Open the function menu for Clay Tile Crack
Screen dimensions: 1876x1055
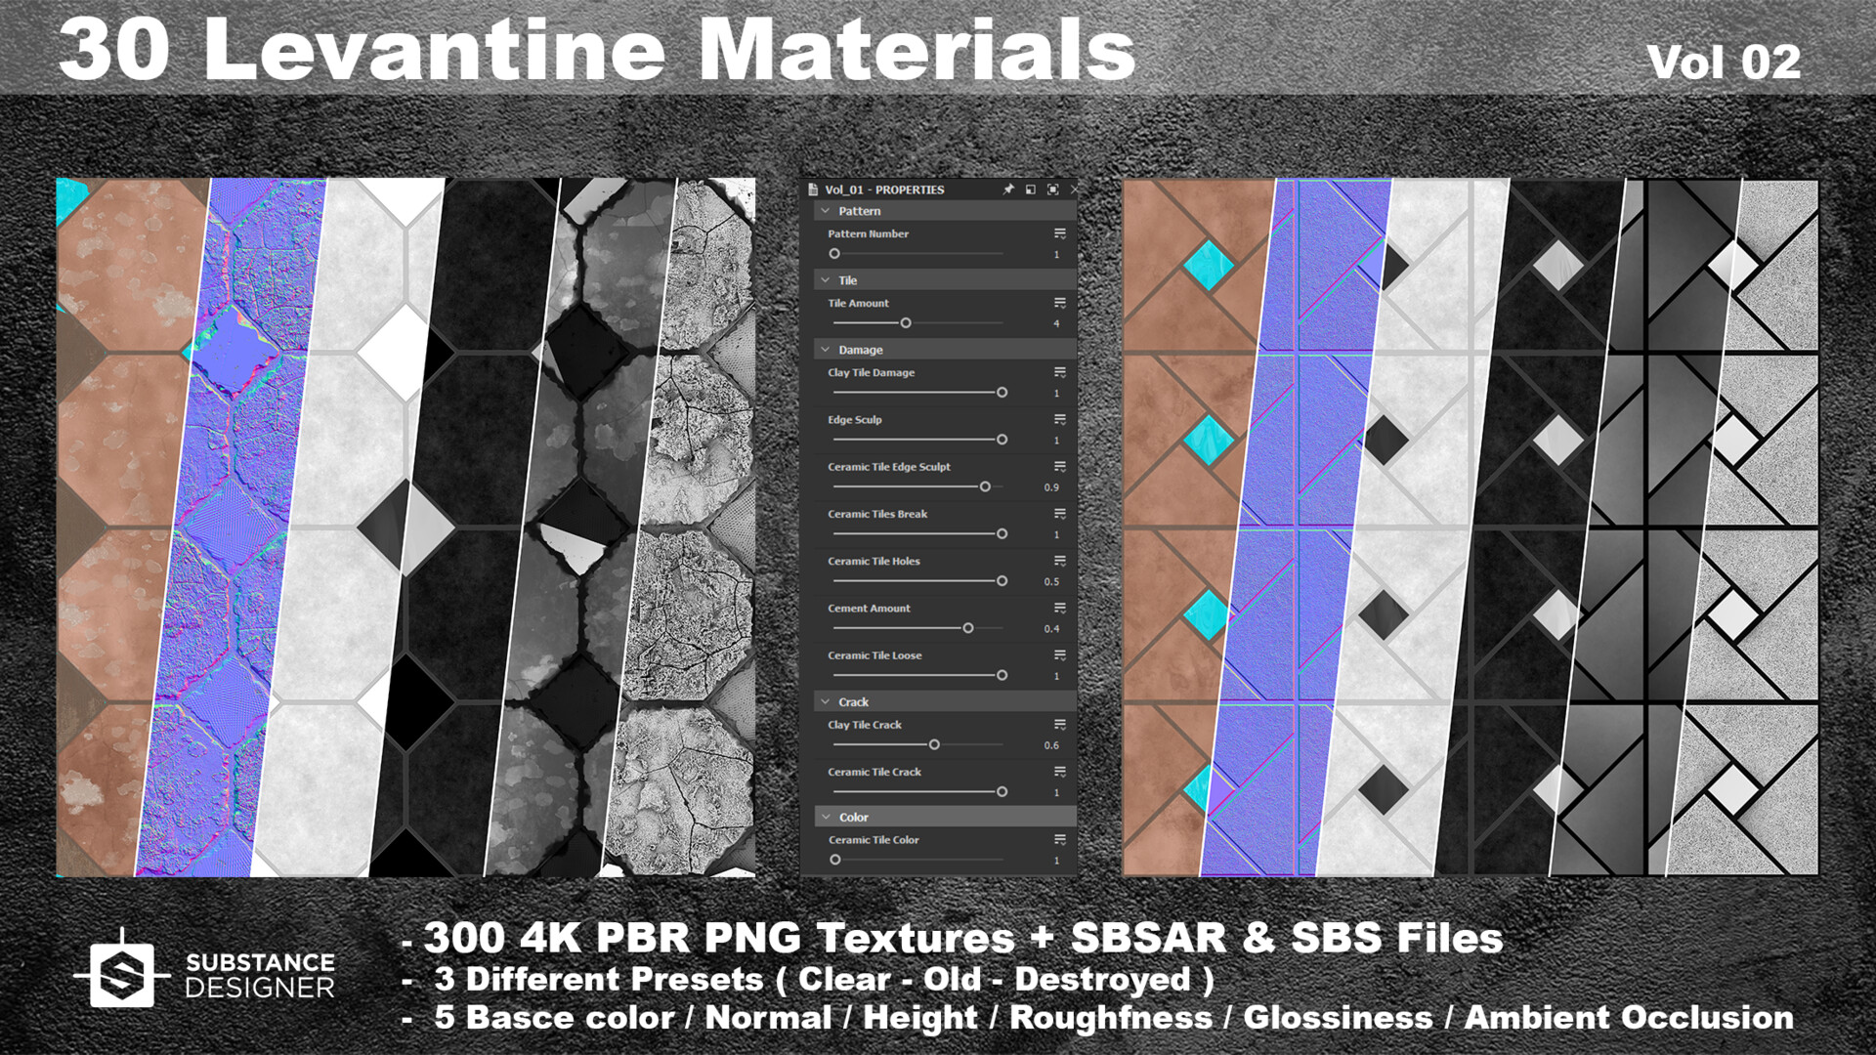click(1060, 723)
